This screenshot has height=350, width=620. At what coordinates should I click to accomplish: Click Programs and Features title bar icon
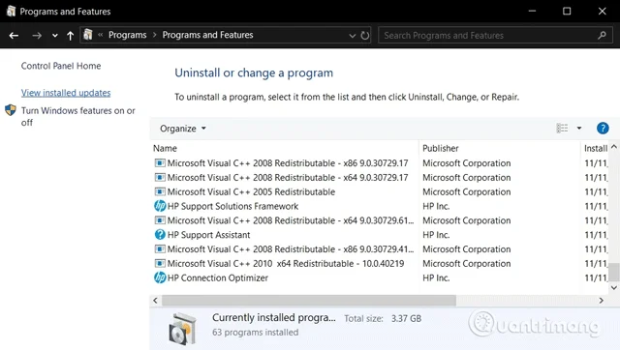pyautogui.click(x=11, y=11)
